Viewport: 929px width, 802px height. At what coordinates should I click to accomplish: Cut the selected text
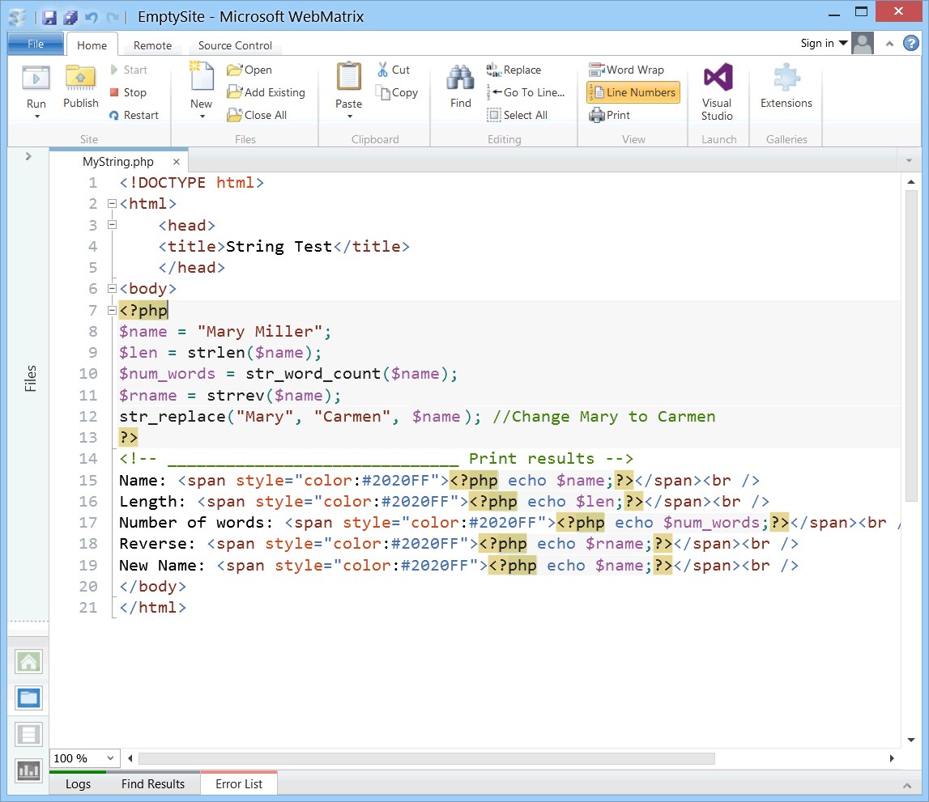click(394, 70)
